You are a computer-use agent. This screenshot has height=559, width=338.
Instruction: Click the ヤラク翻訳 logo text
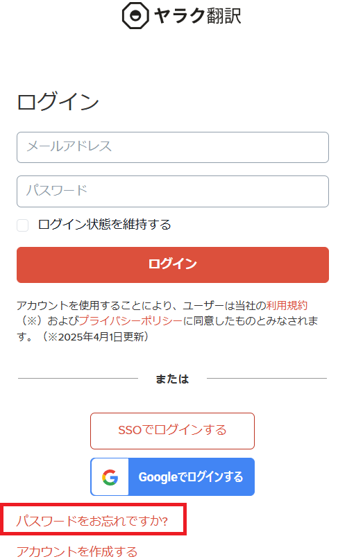coord(197,16)
